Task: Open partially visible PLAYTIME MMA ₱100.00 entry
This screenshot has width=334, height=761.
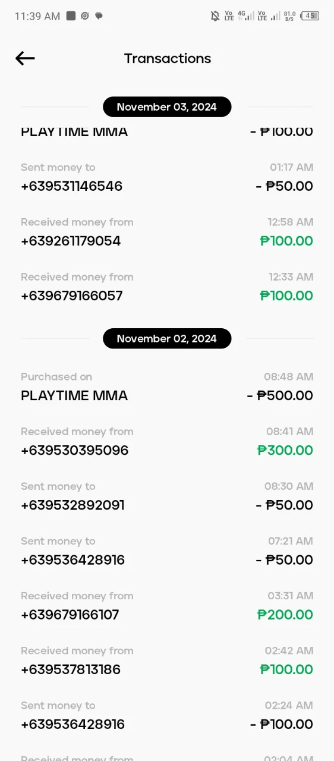Action: point(167,132)
